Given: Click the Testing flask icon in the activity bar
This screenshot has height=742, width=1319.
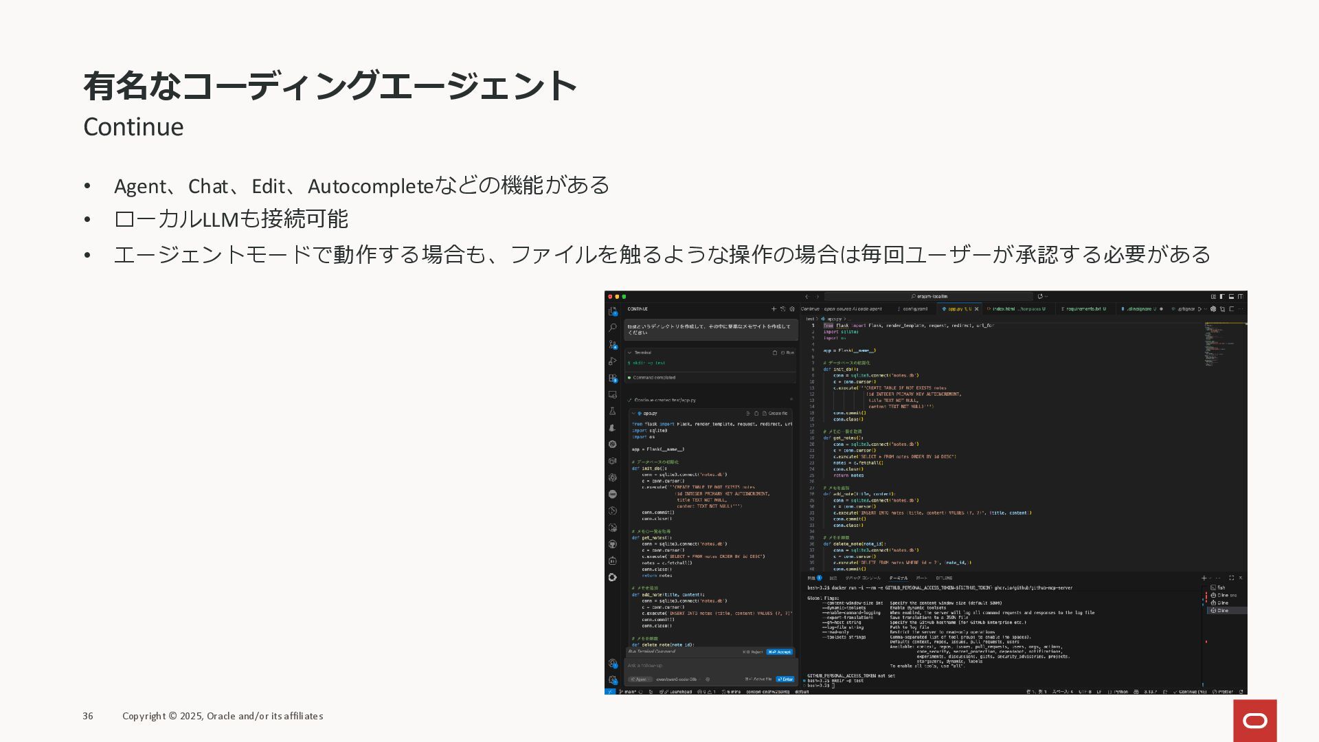Looking at the screenshot, I should [x=612, y=411].
